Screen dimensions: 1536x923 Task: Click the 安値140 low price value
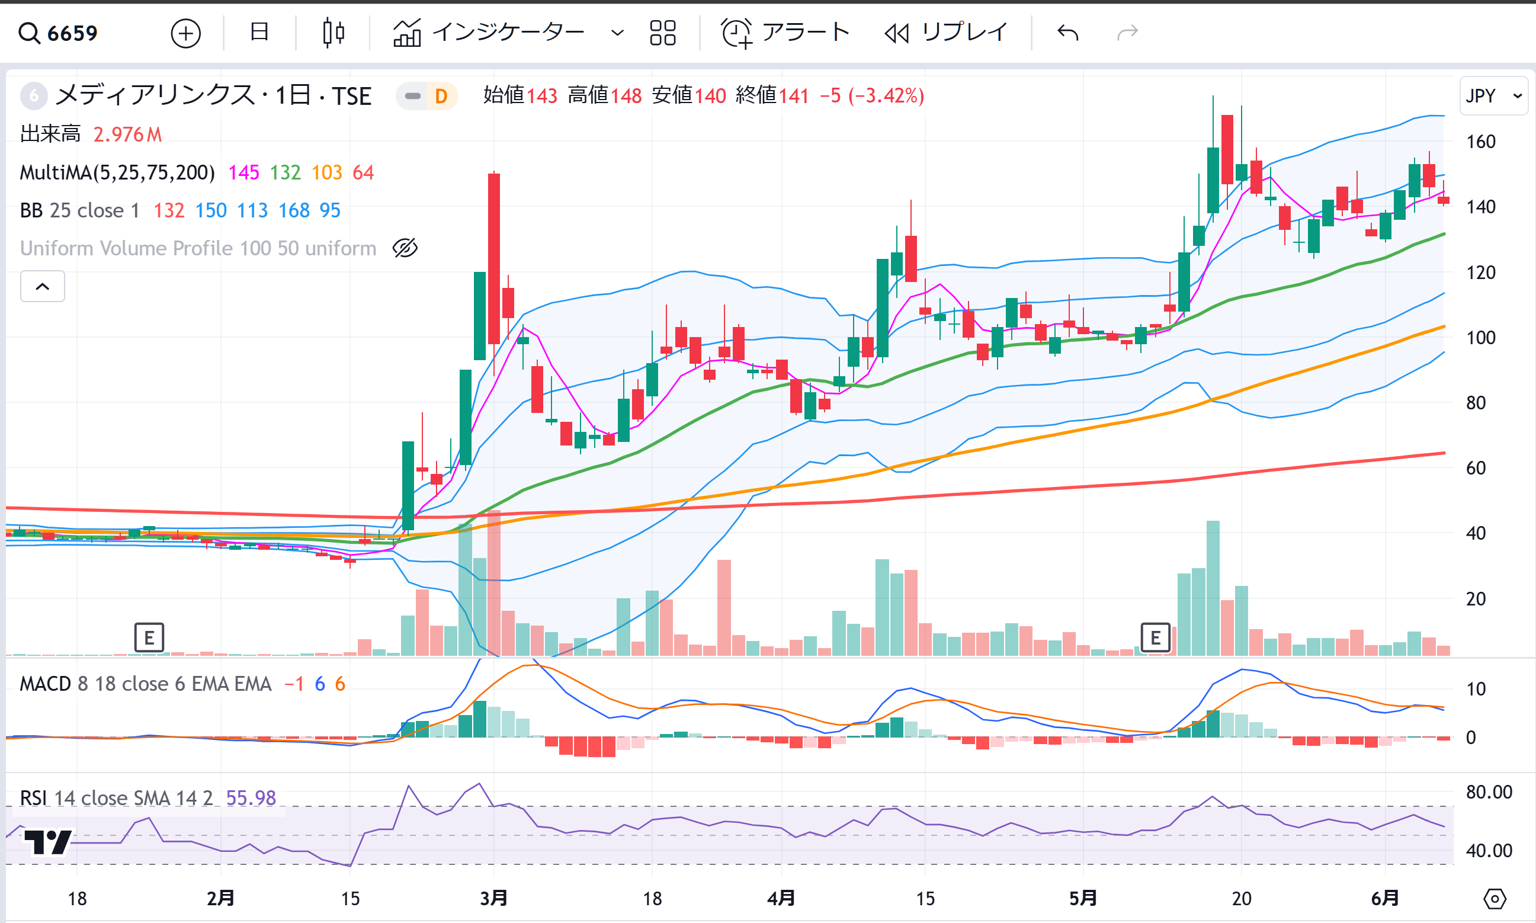point(688,96)
